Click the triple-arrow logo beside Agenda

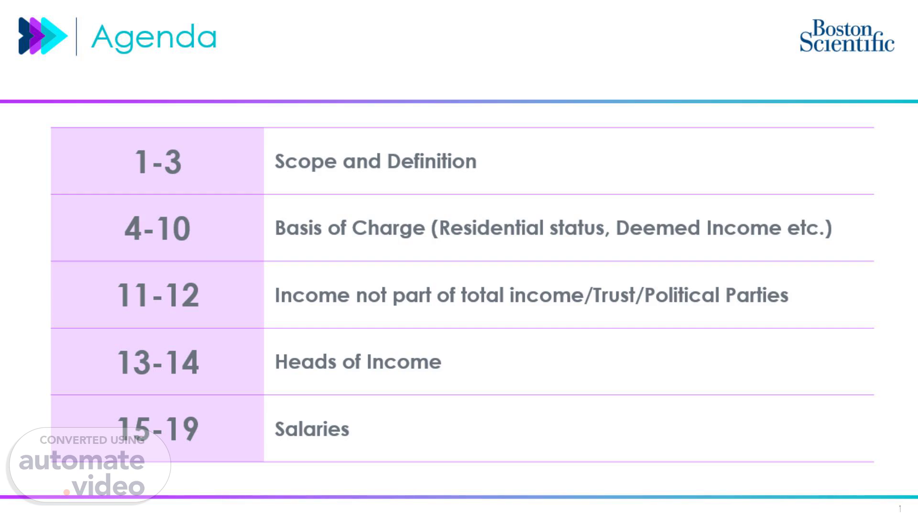pos(43,36)
